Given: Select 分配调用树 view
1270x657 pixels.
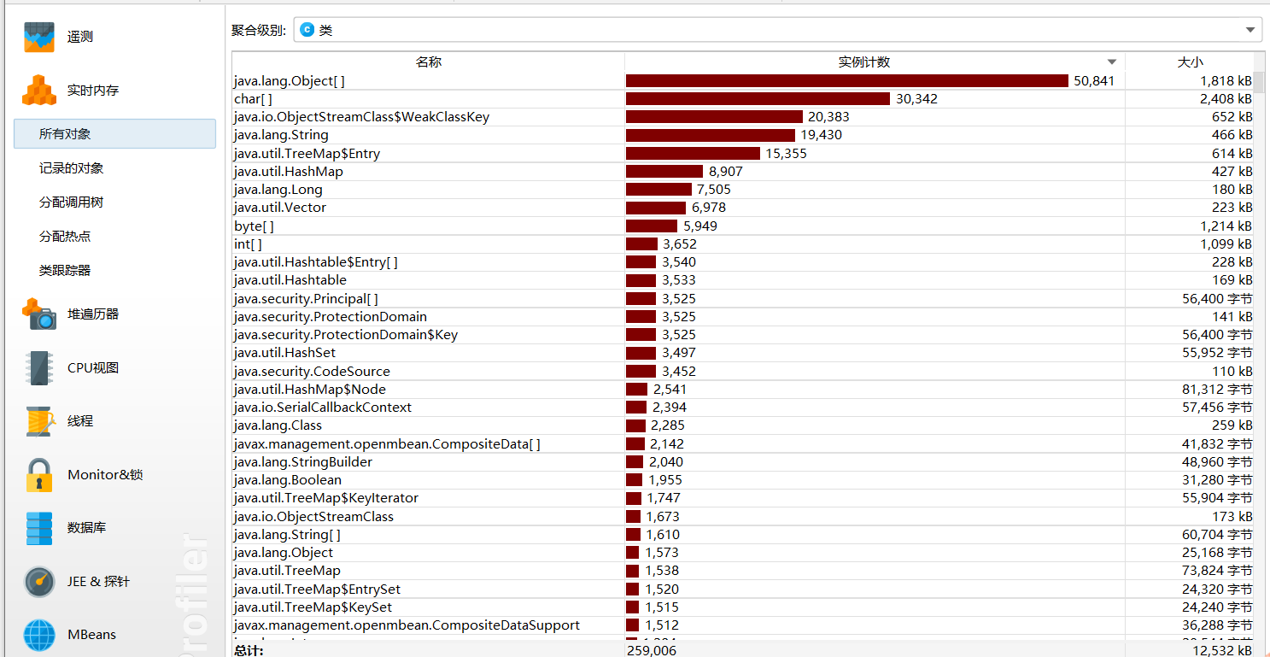Looking at the screenshot, I should [x=71, y=202].
